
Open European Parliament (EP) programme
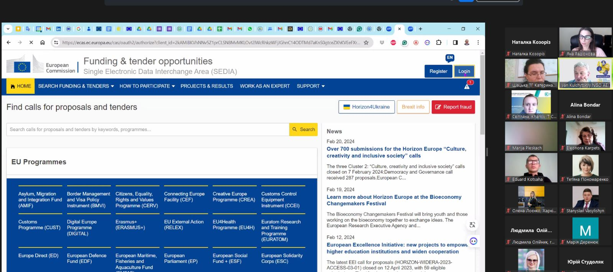tap(181, 259)
